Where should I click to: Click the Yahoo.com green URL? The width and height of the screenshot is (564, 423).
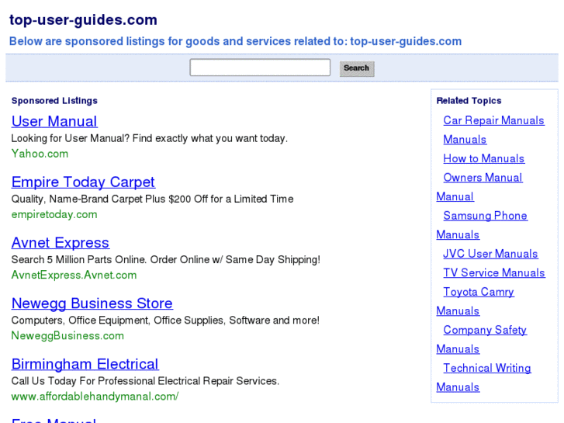coord(40,154)
